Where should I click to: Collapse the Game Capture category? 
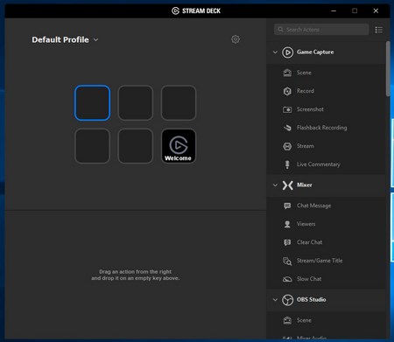pyautogui.click(x=275, y=52)
